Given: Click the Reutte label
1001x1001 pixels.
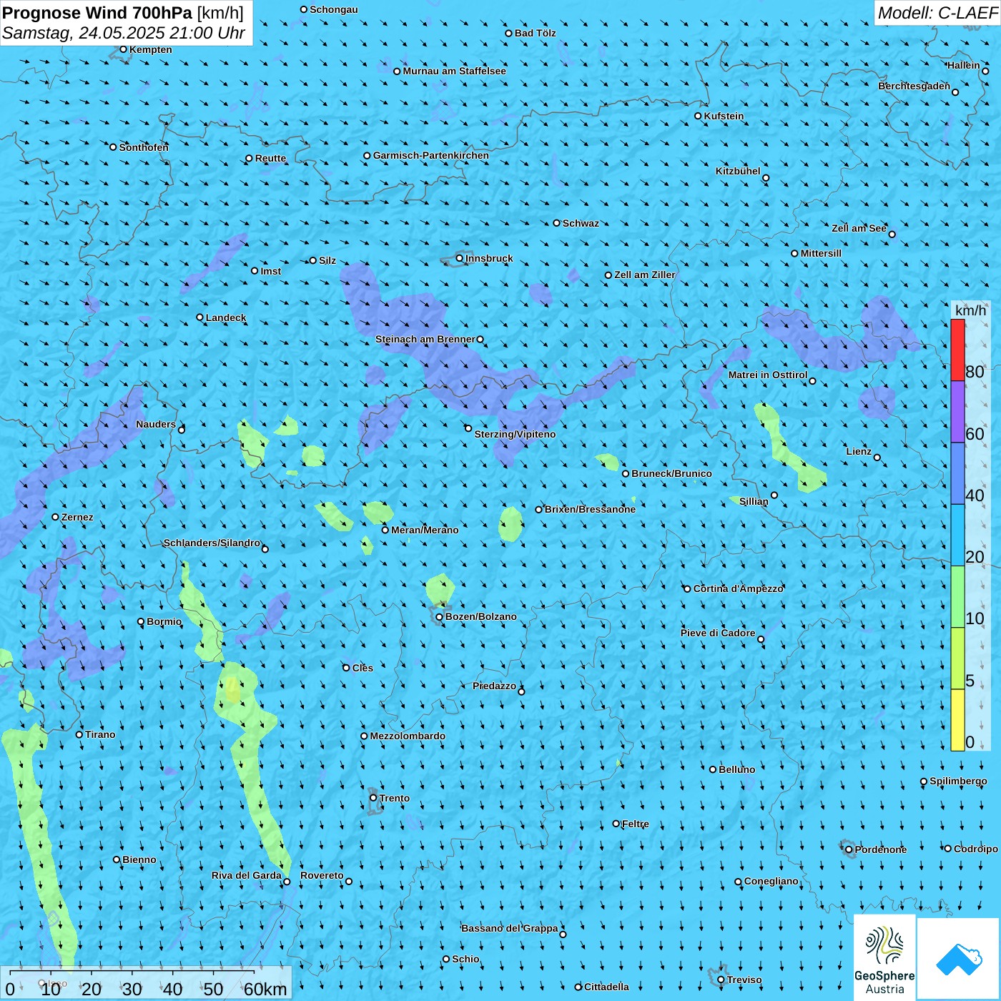Looking at the screenshot, I should (x=271, y=158).
